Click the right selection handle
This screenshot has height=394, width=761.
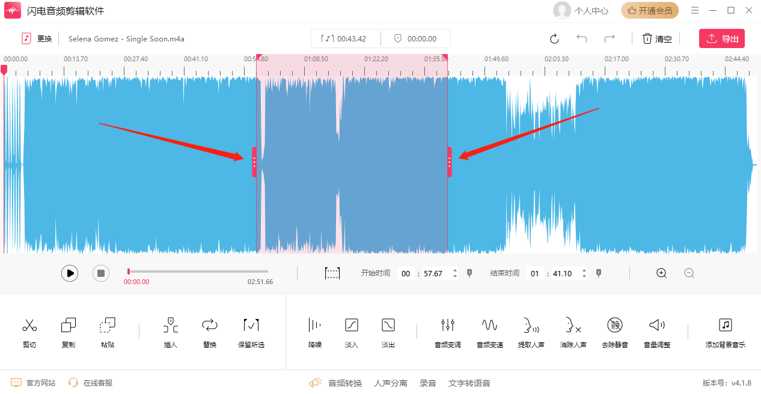450,162
